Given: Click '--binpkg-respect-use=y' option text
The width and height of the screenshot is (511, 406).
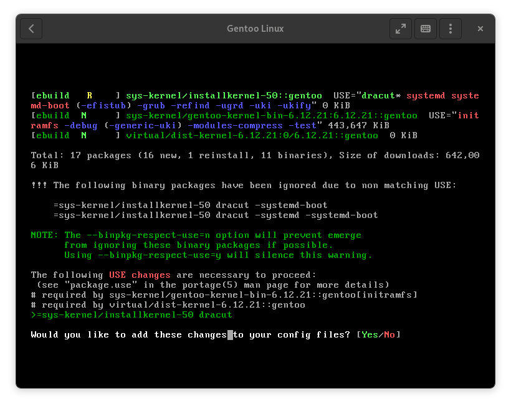Looking at the screenshot, I should (160, 255).
